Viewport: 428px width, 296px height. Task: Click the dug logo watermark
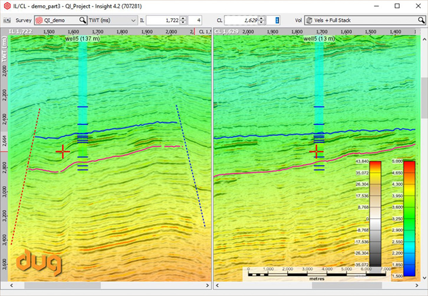click(38, 263)
